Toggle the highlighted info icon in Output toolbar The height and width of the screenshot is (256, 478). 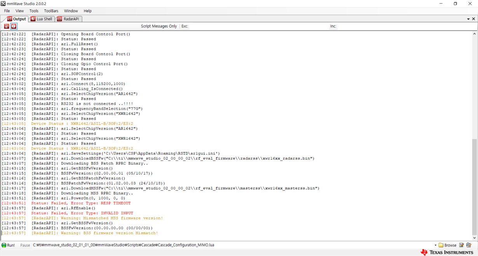pos(14,26)
